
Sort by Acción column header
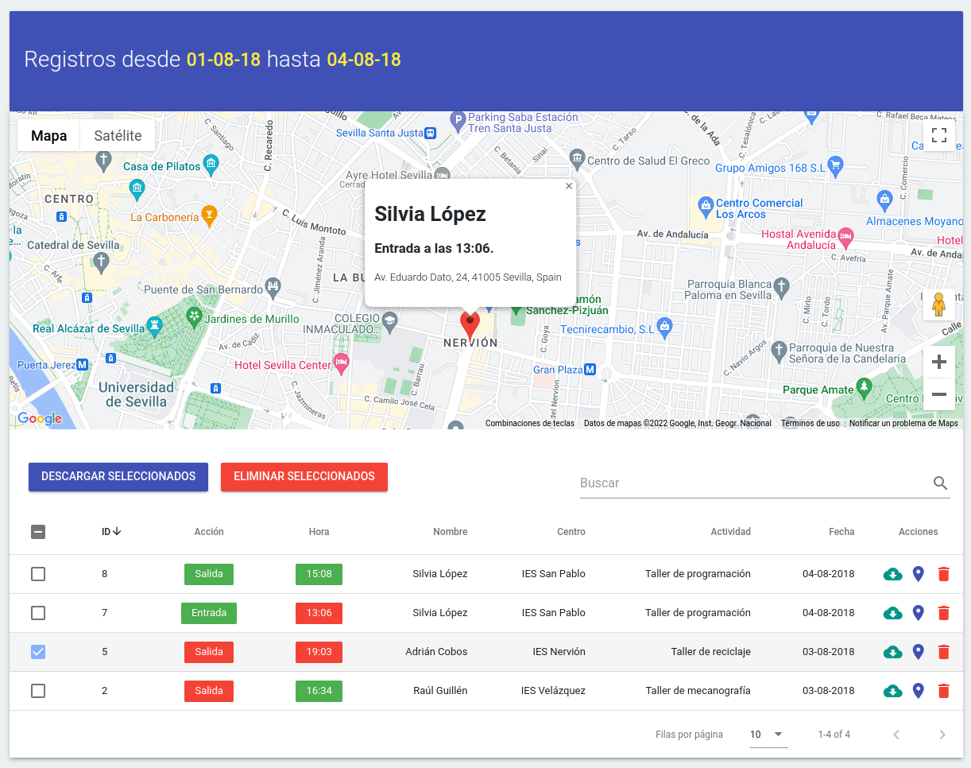(209, 532)
